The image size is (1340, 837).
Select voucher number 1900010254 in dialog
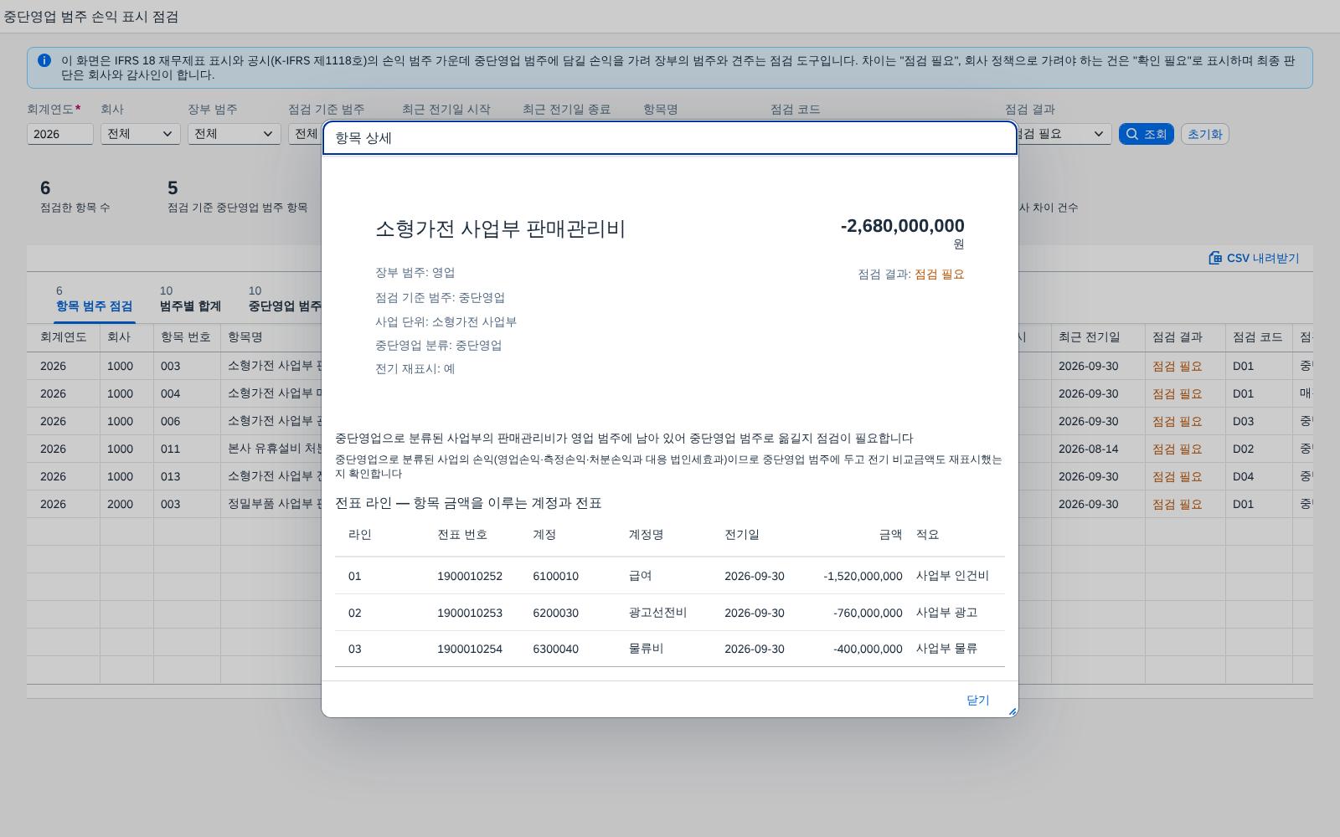(470, 649)
